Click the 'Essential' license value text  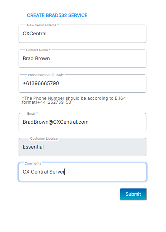point(33,147)
